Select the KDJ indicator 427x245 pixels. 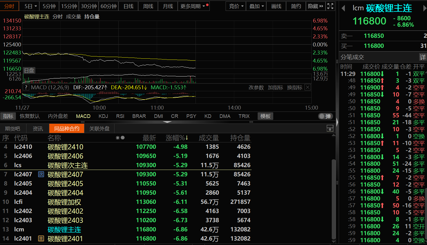pyautogui.click(x=103, y=116)
